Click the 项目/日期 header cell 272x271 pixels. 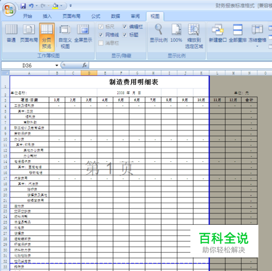coord(29,100)
